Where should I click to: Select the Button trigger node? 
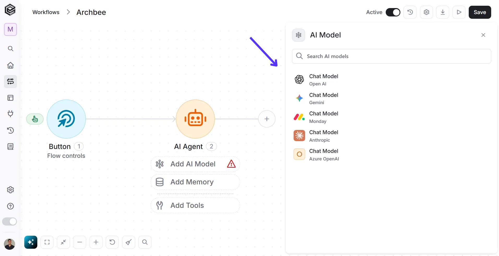coord(66,119)
